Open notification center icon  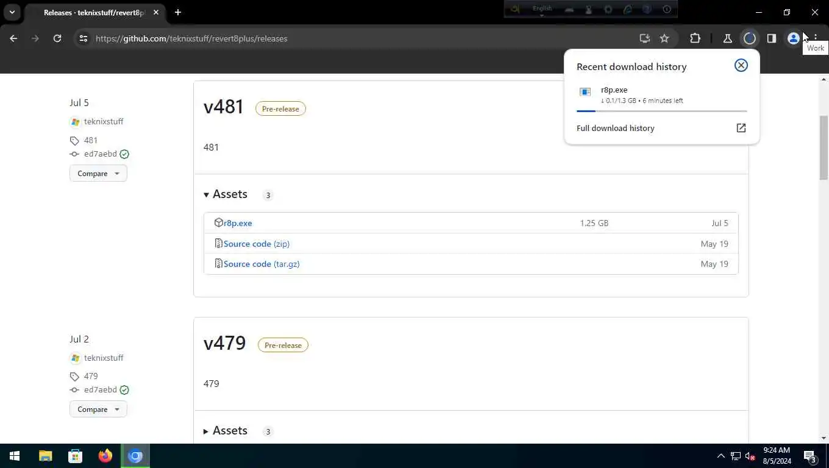click(810, 456)
